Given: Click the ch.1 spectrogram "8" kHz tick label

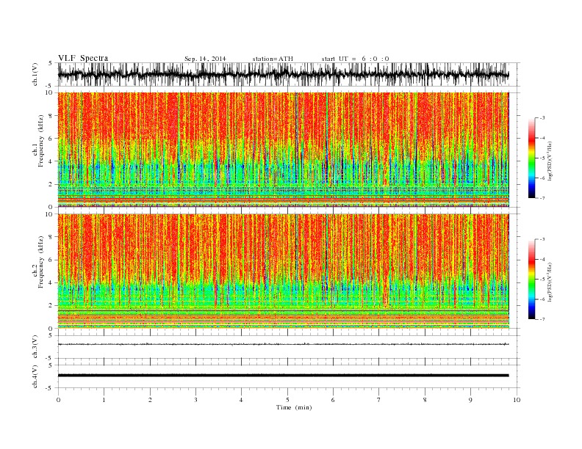Looking at the screenshot, I should [51, 116].
